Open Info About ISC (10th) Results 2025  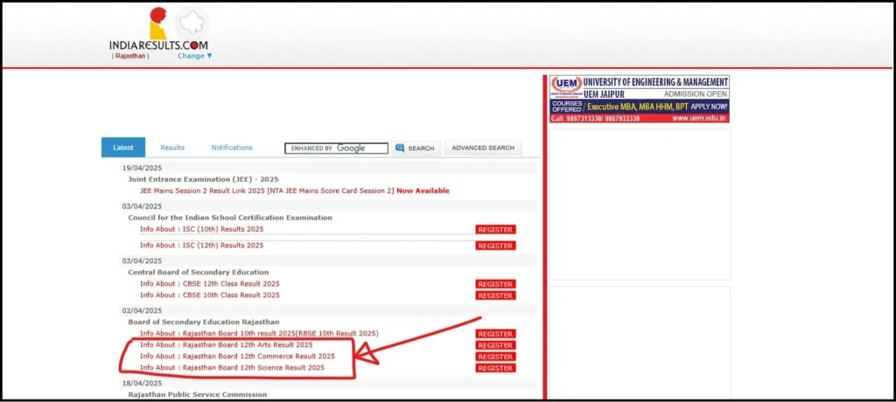click(202, 229)
